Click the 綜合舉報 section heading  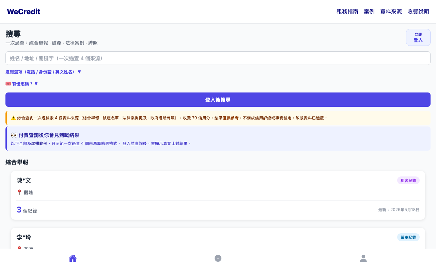coord(17,162)
